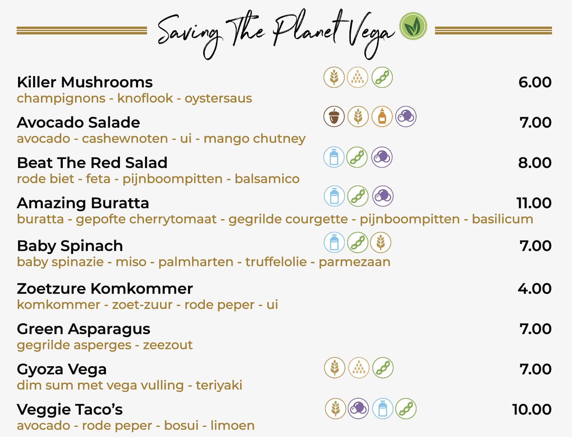Click the Baby Spinach ingredients description
Image resolution: width=572 pixels, height=437 pixels.
tap(204, 262)
